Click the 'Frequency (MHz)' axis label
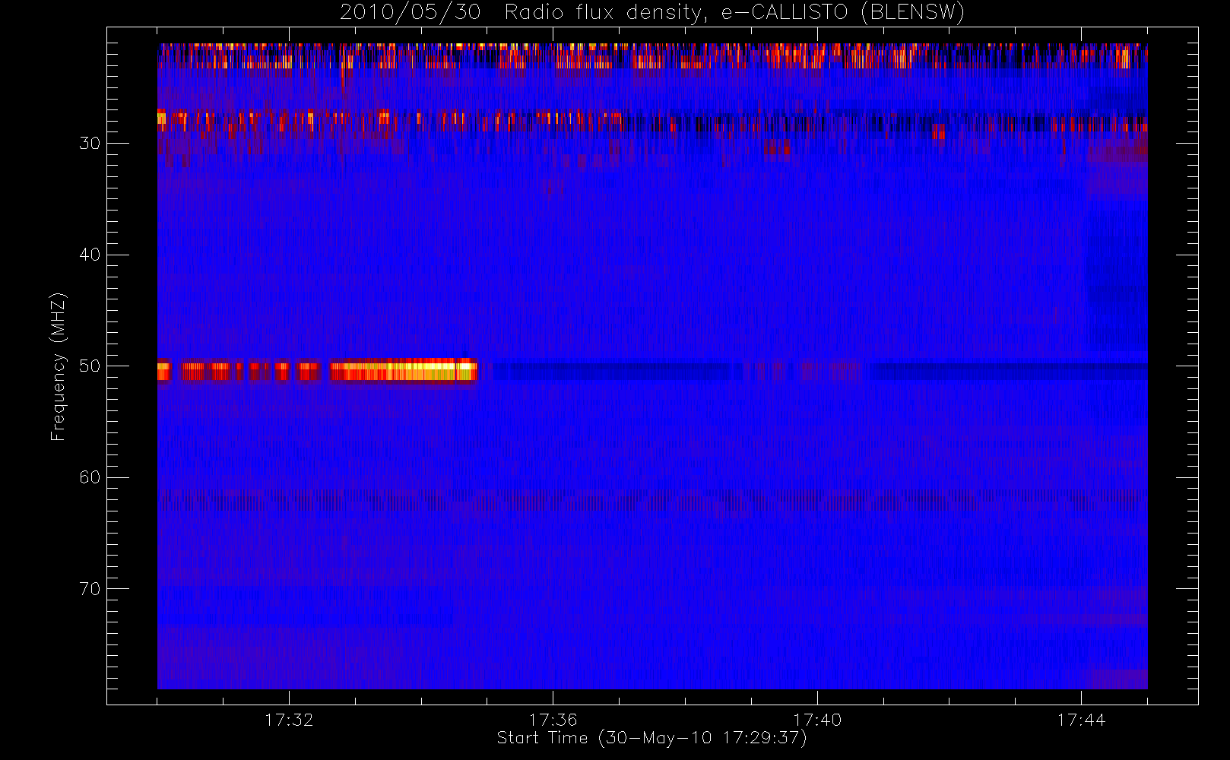The width and height of the screenshot is (1230, 760). click(58, 366)
